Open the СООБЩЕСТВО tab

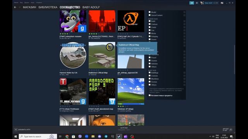[x=70, y=7]
